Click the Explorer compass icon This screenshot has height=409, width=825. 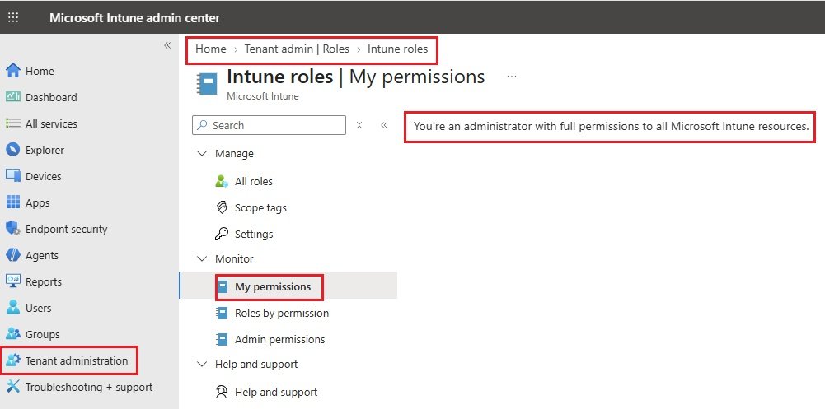(x=13, y=150)
